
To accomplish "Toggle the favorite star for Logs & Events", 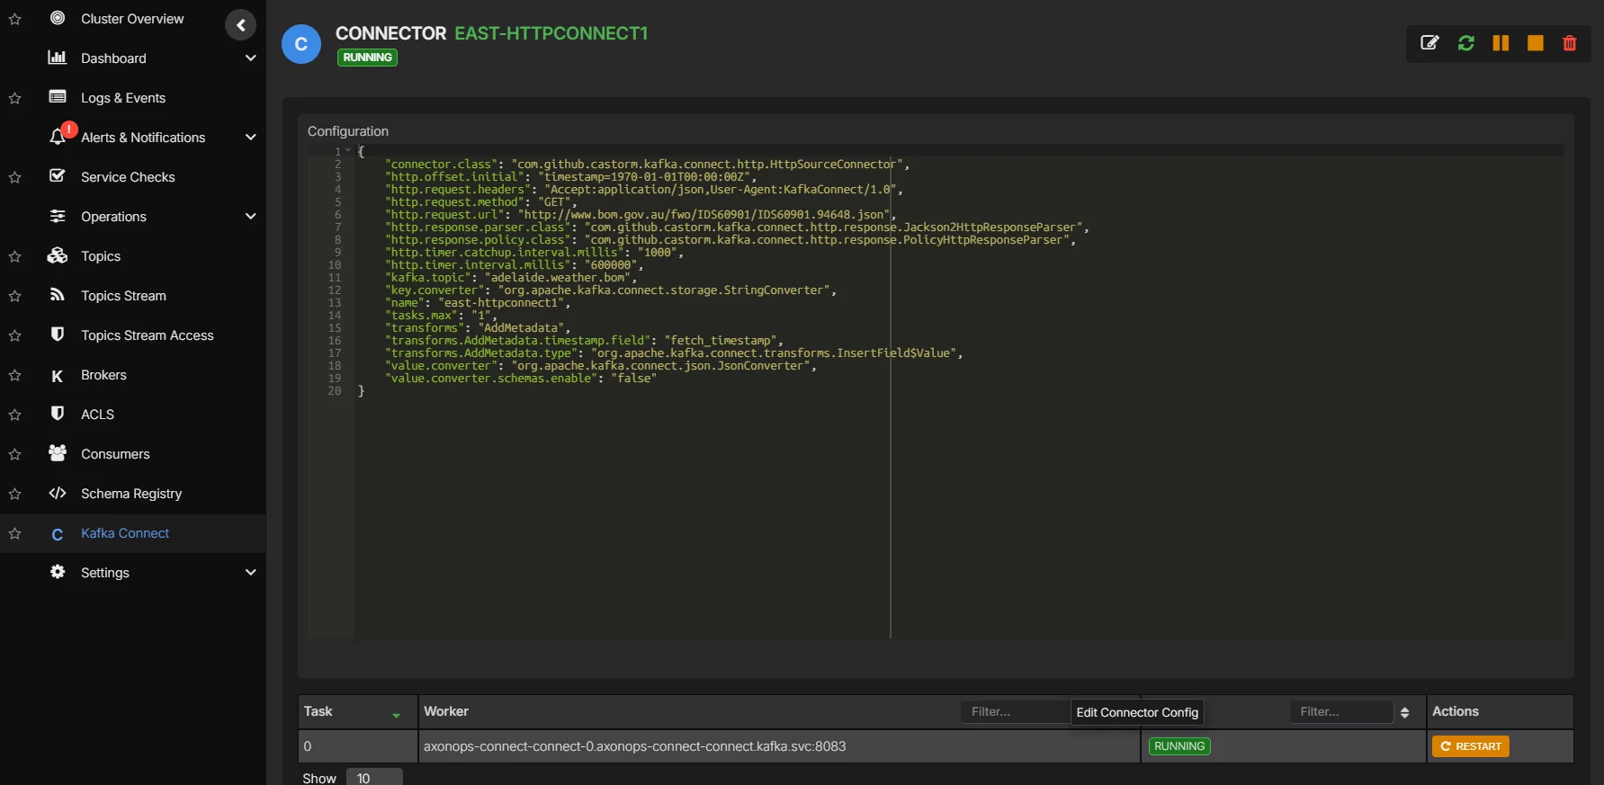I will point(15,99).
